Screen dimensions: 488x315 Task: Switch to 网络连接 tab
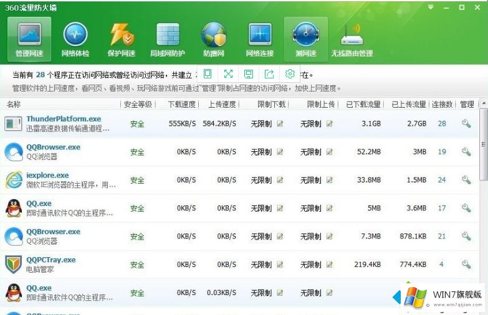260,39
